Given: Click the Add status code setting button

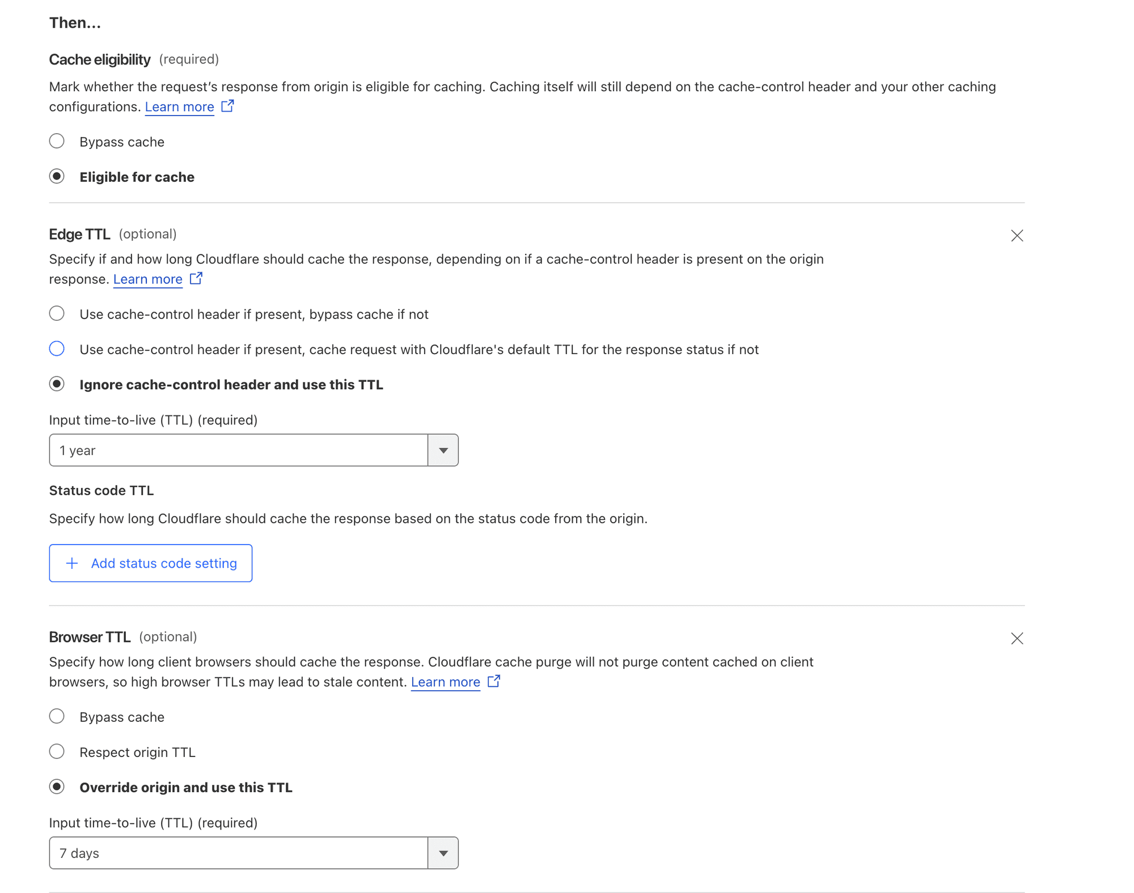Looking at the screenshot, I should [151, 563].
